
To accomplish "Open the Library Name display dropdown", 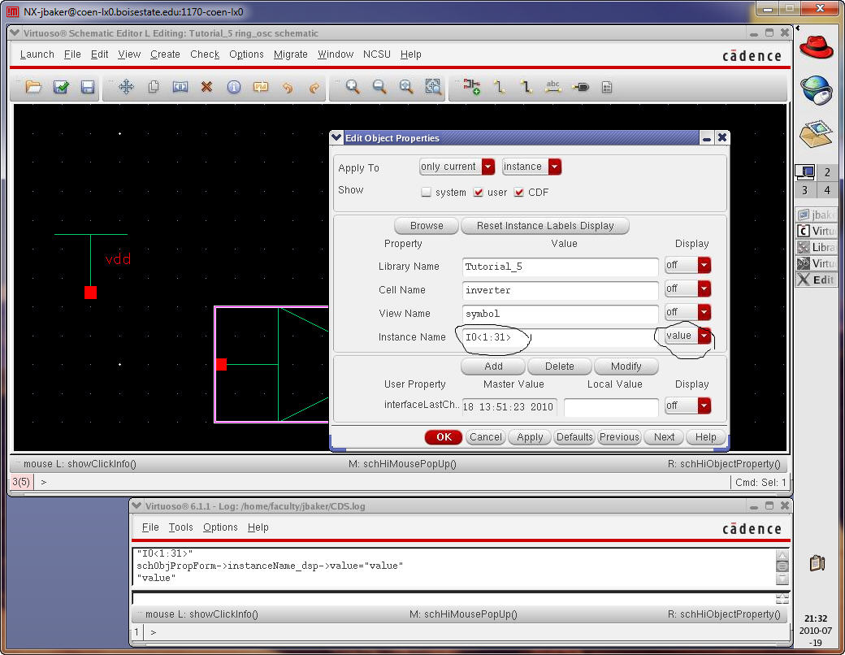I will (x=687, y=266).
